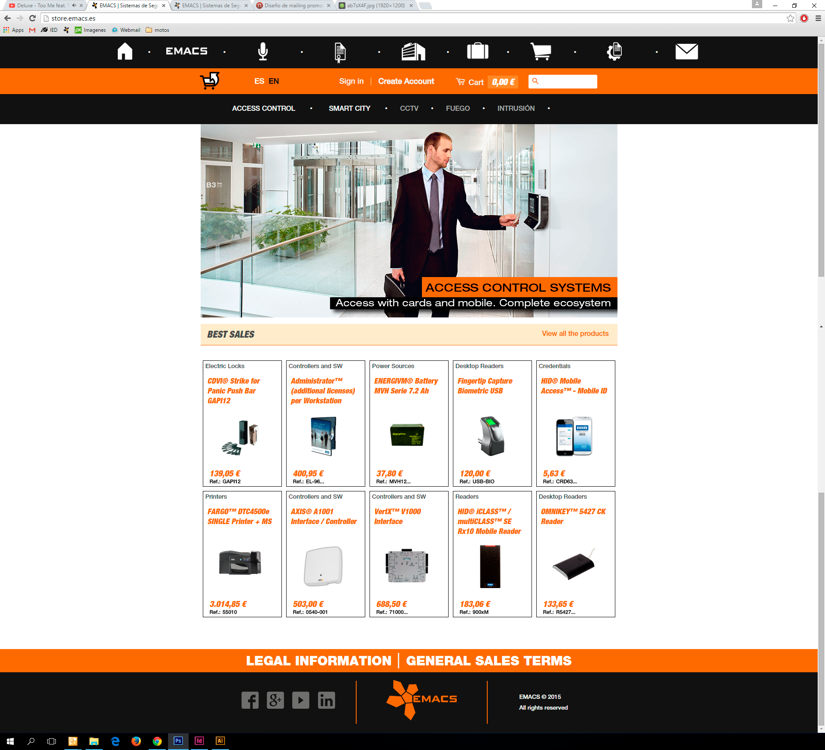Open the YouTube icon in footer
The width and height of the screenshot is (825, 750).
pos(301,700)
